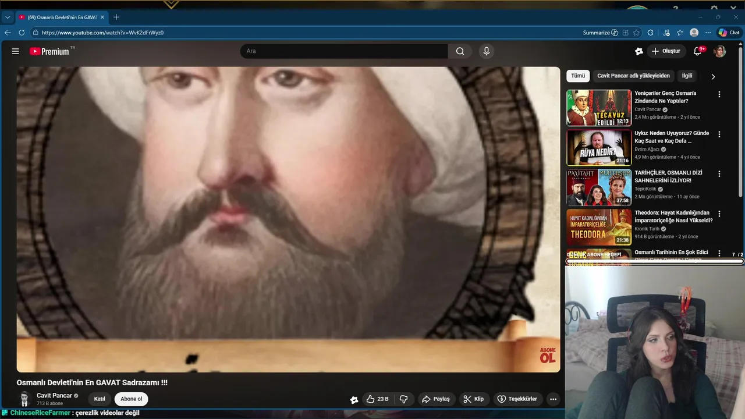The image size is (745, 419).
Task: Open the YouTube account avatar menu
Action: [720, 51]
